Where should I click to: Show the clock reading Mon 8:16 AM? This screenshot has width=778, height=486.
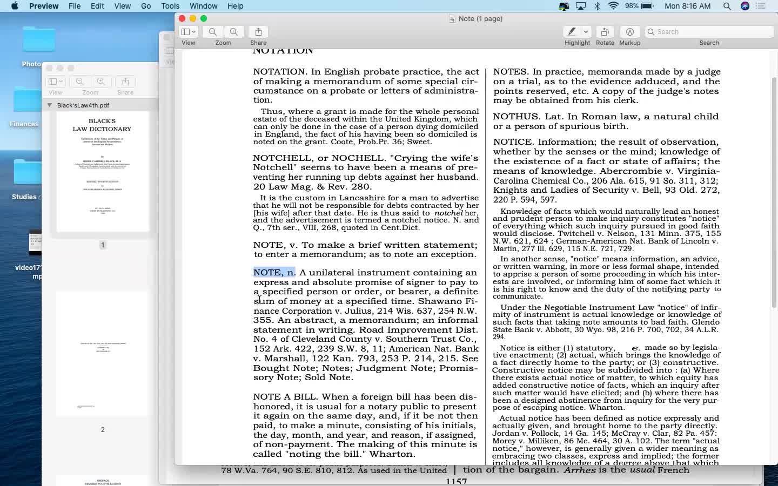[687, 6]
